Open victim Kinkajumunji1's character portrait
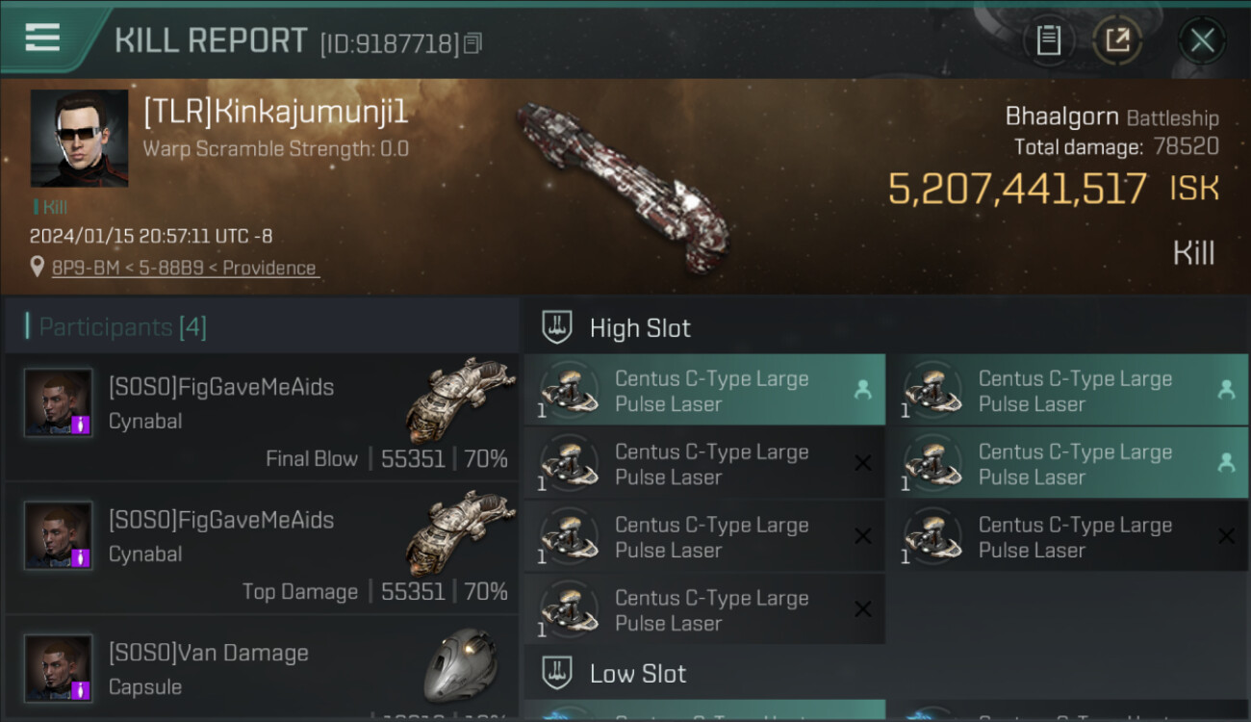The image size is (1251, 722). click(79, 139)
